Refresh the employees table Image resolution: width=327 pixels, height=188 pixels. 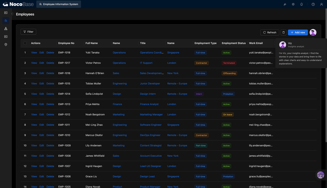(270, 32)
